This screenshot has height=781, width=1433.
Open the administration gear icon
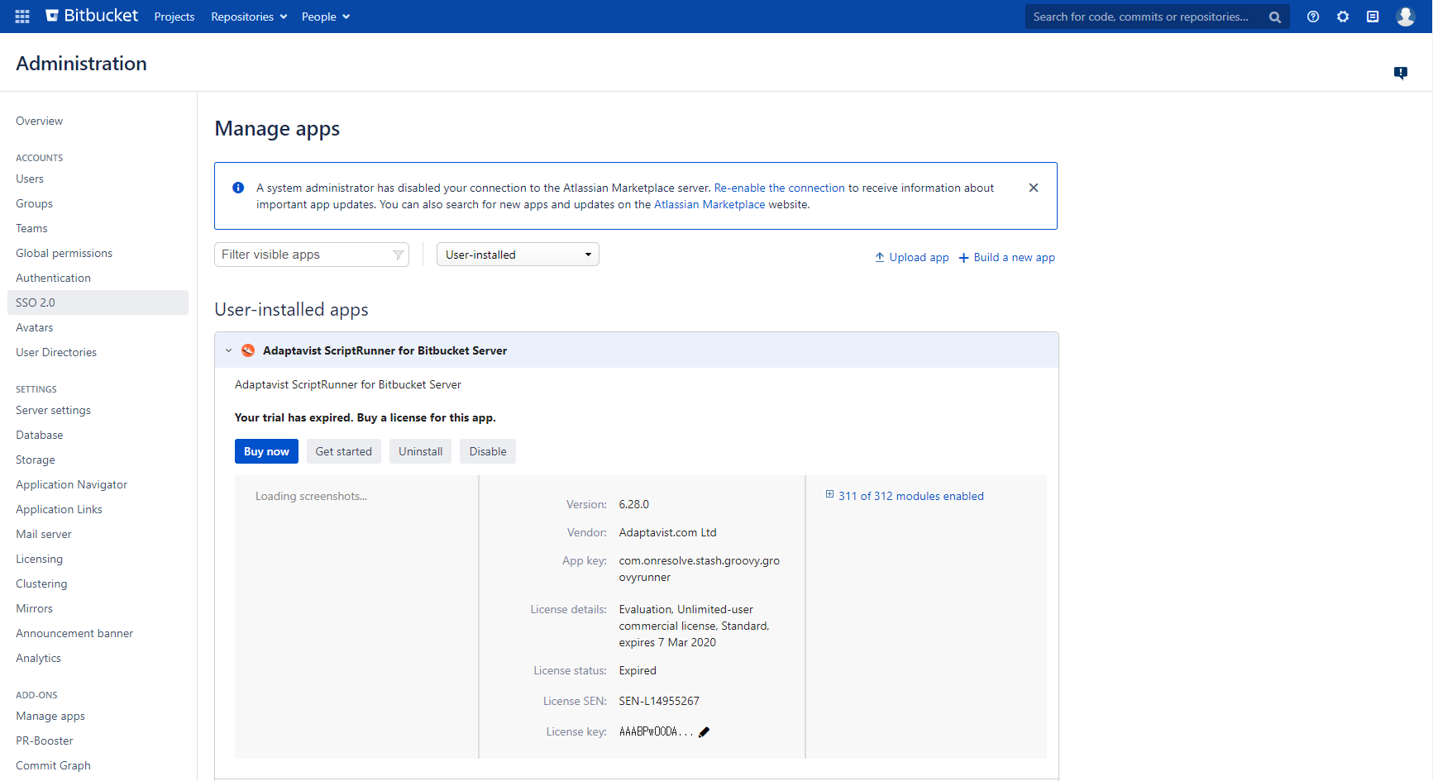click(1343, 17)
